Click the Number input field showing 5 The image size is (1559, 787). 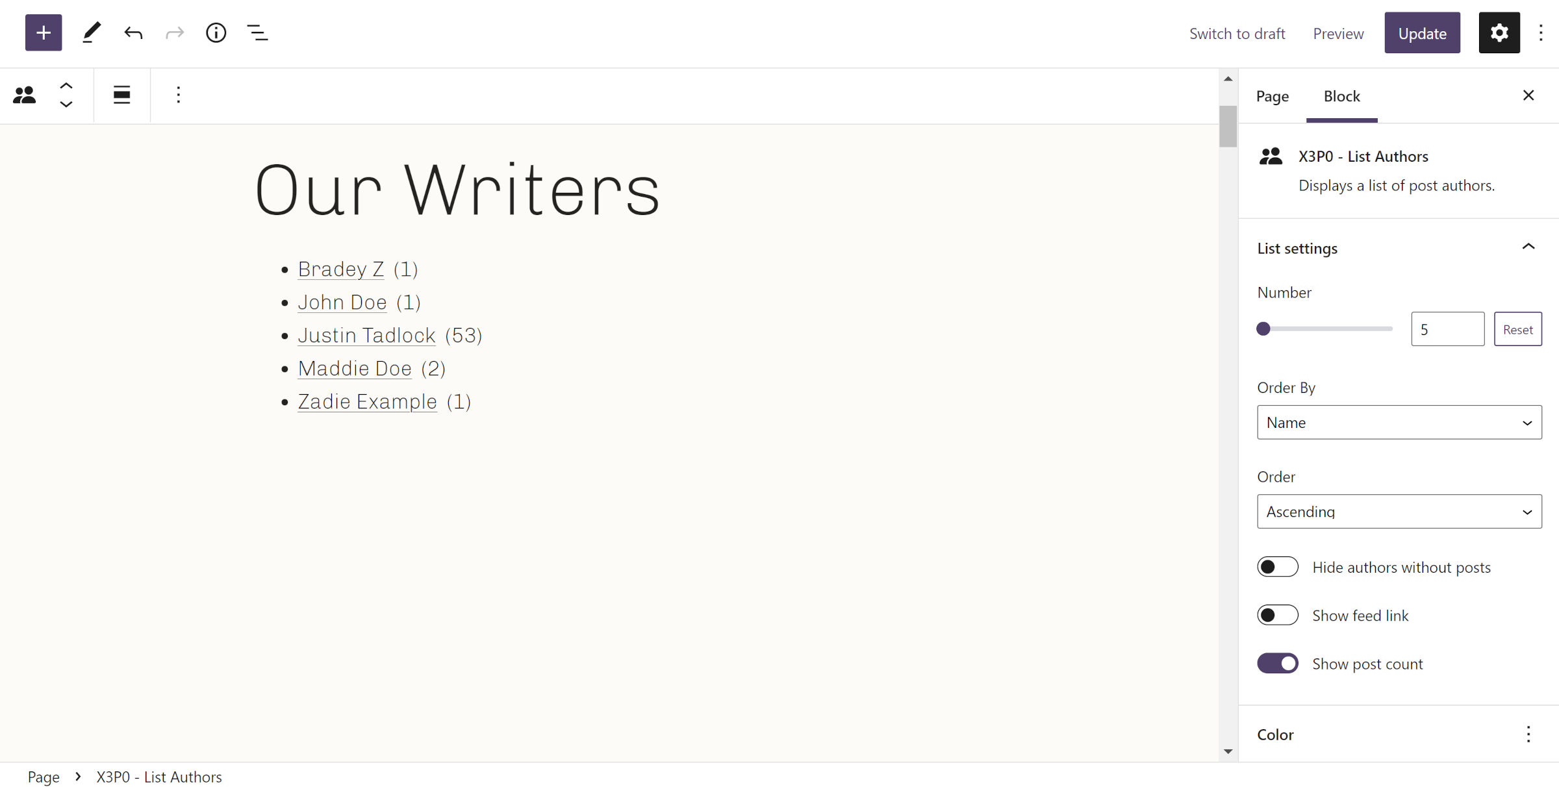[x=1447, y=329]
